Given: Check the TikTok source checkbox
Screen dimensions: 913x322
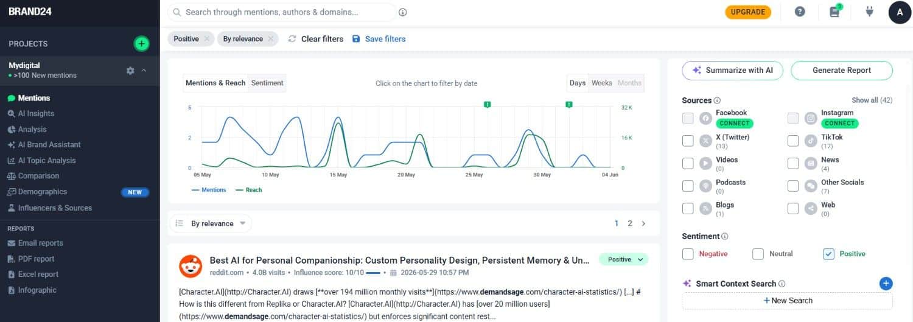Looking at the screenshot, I should click(793, 141).
